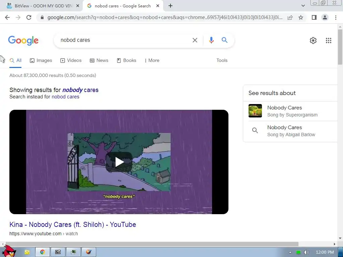
Task: Open the Google apps grid
Action: 329,40
